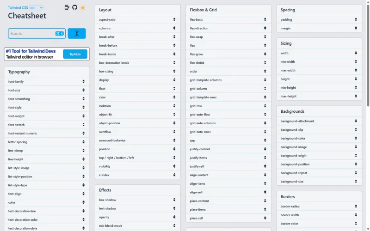
Task: Expand the color row in Typography
Action: click(47, 202)
